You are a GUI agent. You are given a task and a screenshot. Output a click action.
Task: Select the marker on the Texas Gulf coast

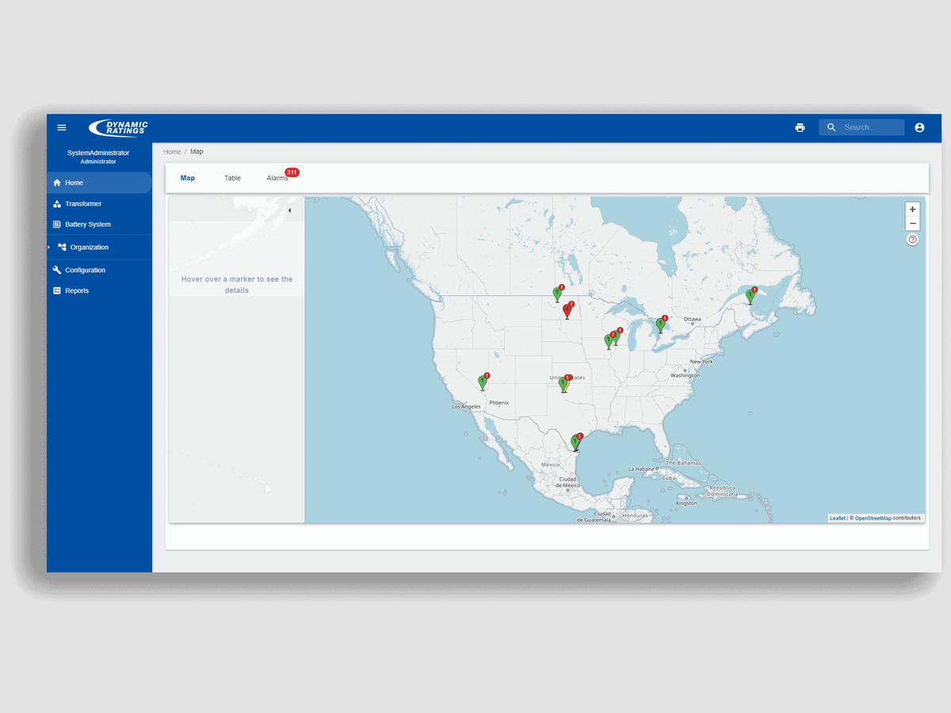pyautogui.click(x=575, y=443)
